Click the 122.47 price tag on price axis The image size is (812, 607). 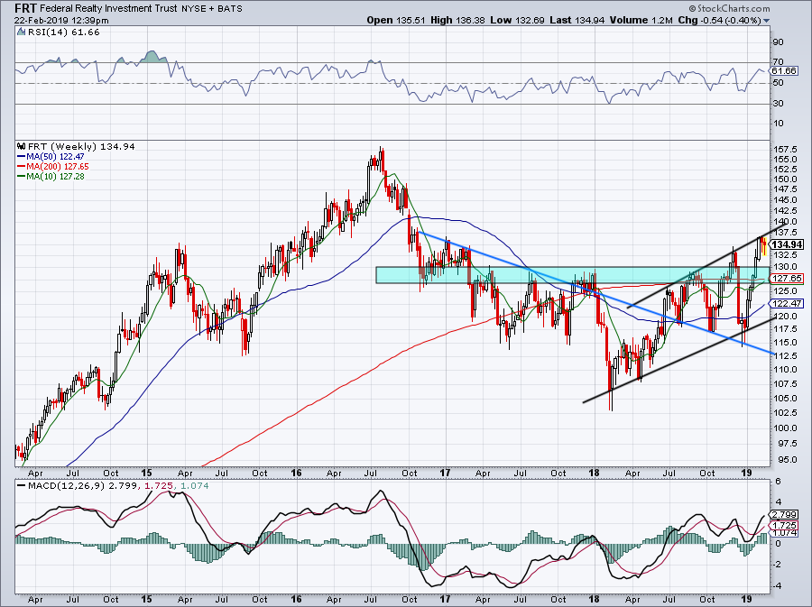tap(787, 304)
